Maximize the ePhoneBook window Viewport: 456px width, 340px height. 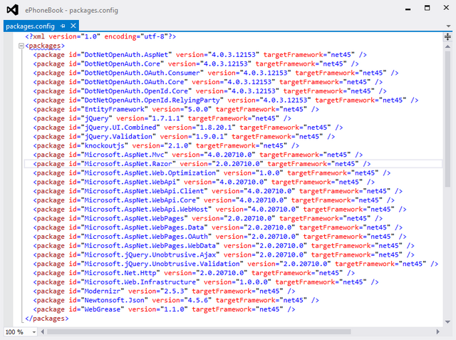(x=427, y=8)
